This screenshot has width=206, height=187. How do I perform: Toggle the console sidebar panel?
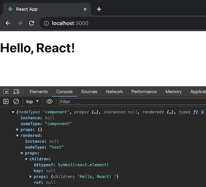tap(6, 102)
